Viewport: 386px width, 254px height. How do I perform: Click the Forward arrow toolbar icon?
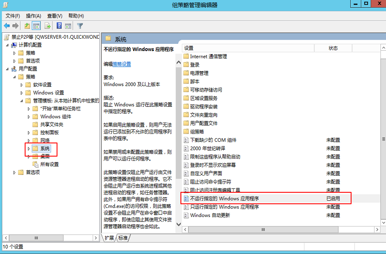tap(16, 26)
